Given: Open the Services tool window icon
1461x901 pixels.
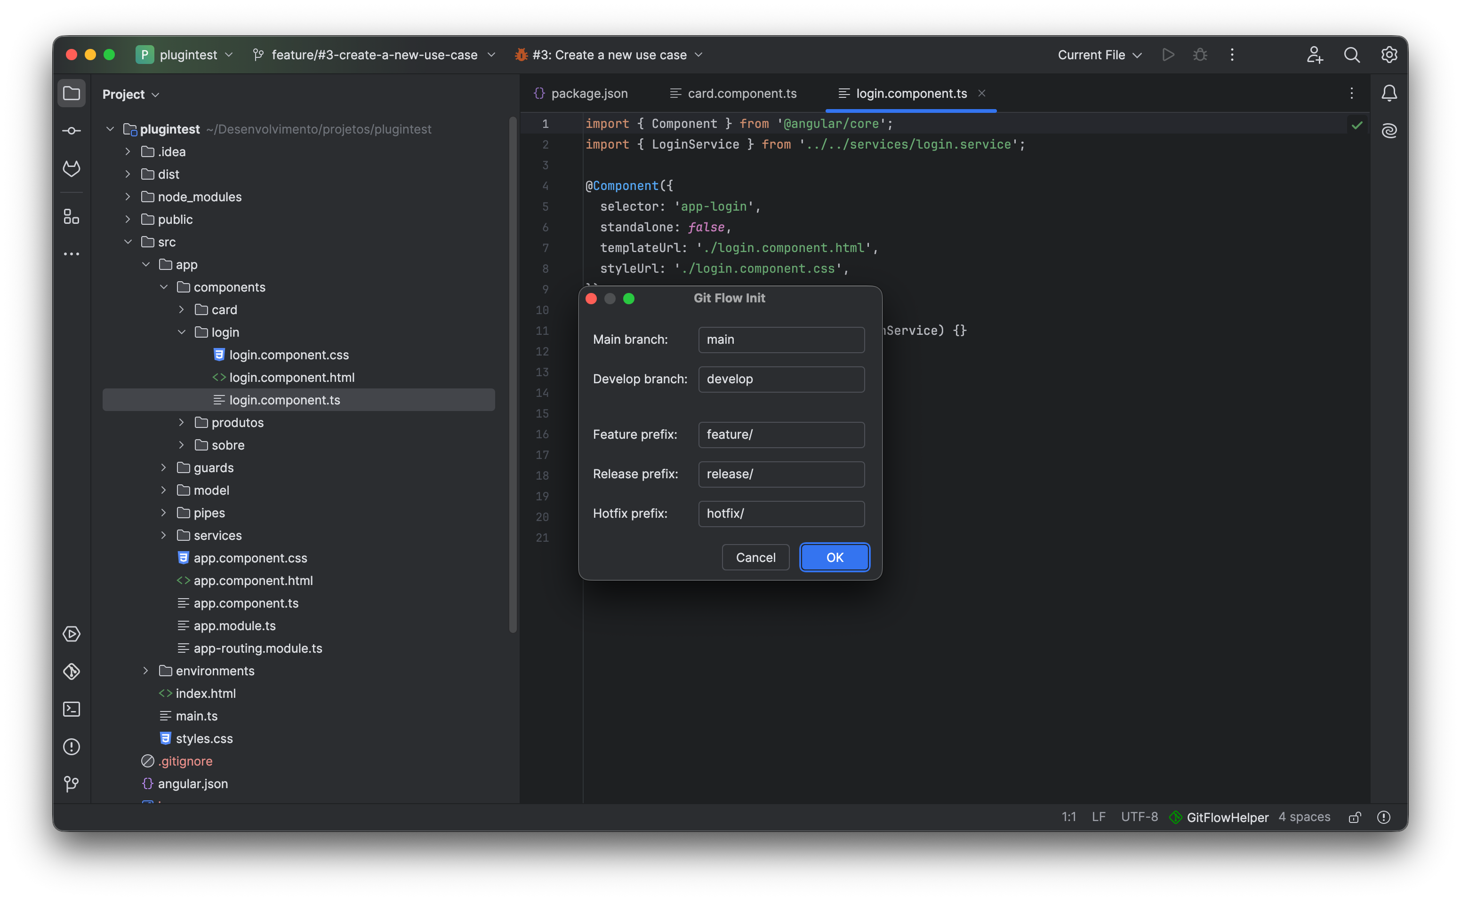Looking at the screenshot, I should [x=72, y=633].
